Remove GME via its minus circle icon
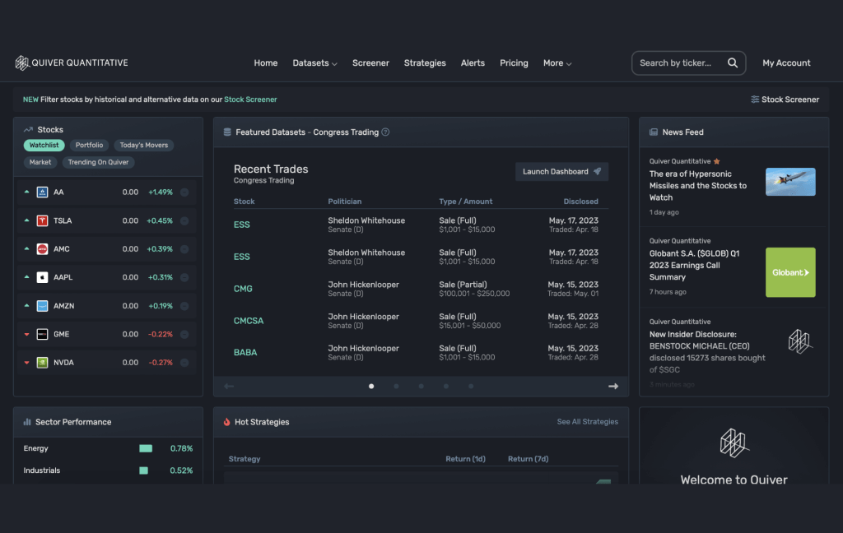Screen dimensions: 843x533 coord(184,334)
